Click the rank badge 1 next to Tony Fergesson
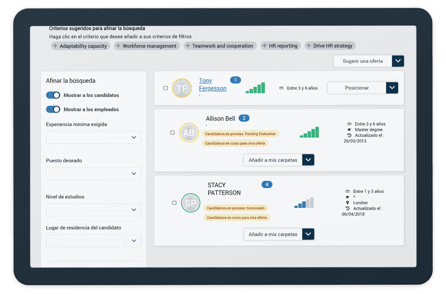This screenshot has height=294, width=446. [235, 80]
